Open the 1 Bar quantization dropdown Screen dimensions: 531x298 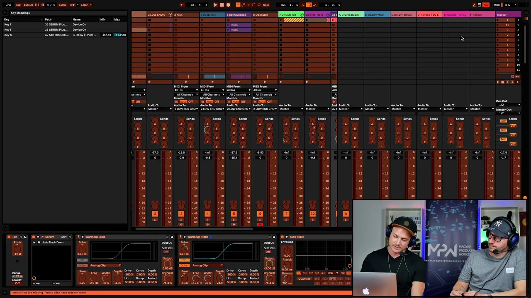[x=85, y=5]
